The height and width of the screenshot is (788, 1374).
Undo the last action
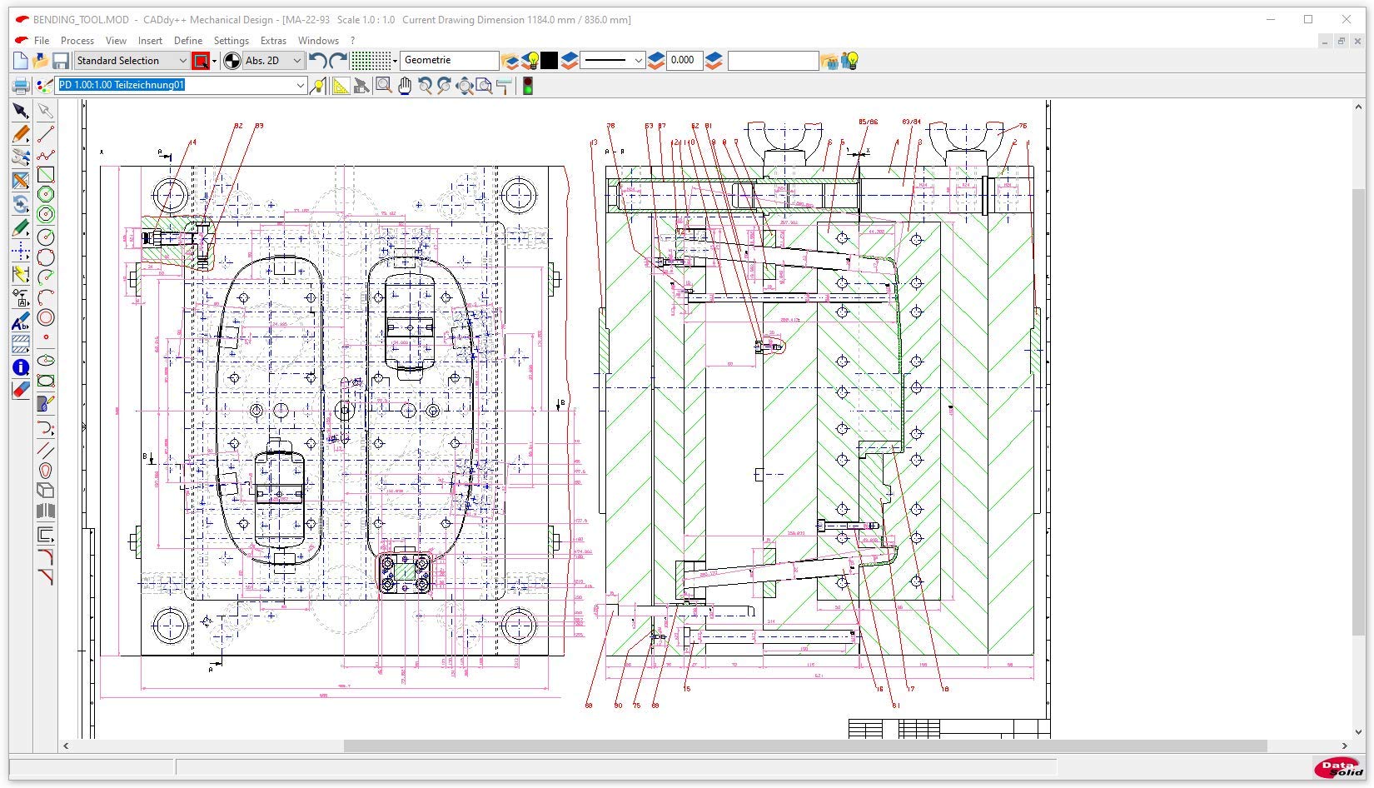[x=317, y=61]
